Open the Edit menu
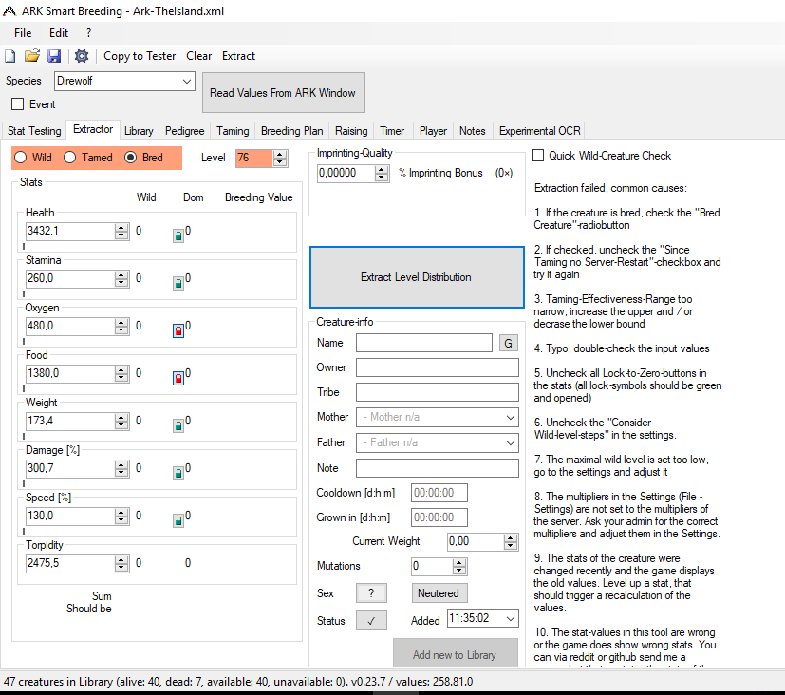 click(x=59, y=33)
